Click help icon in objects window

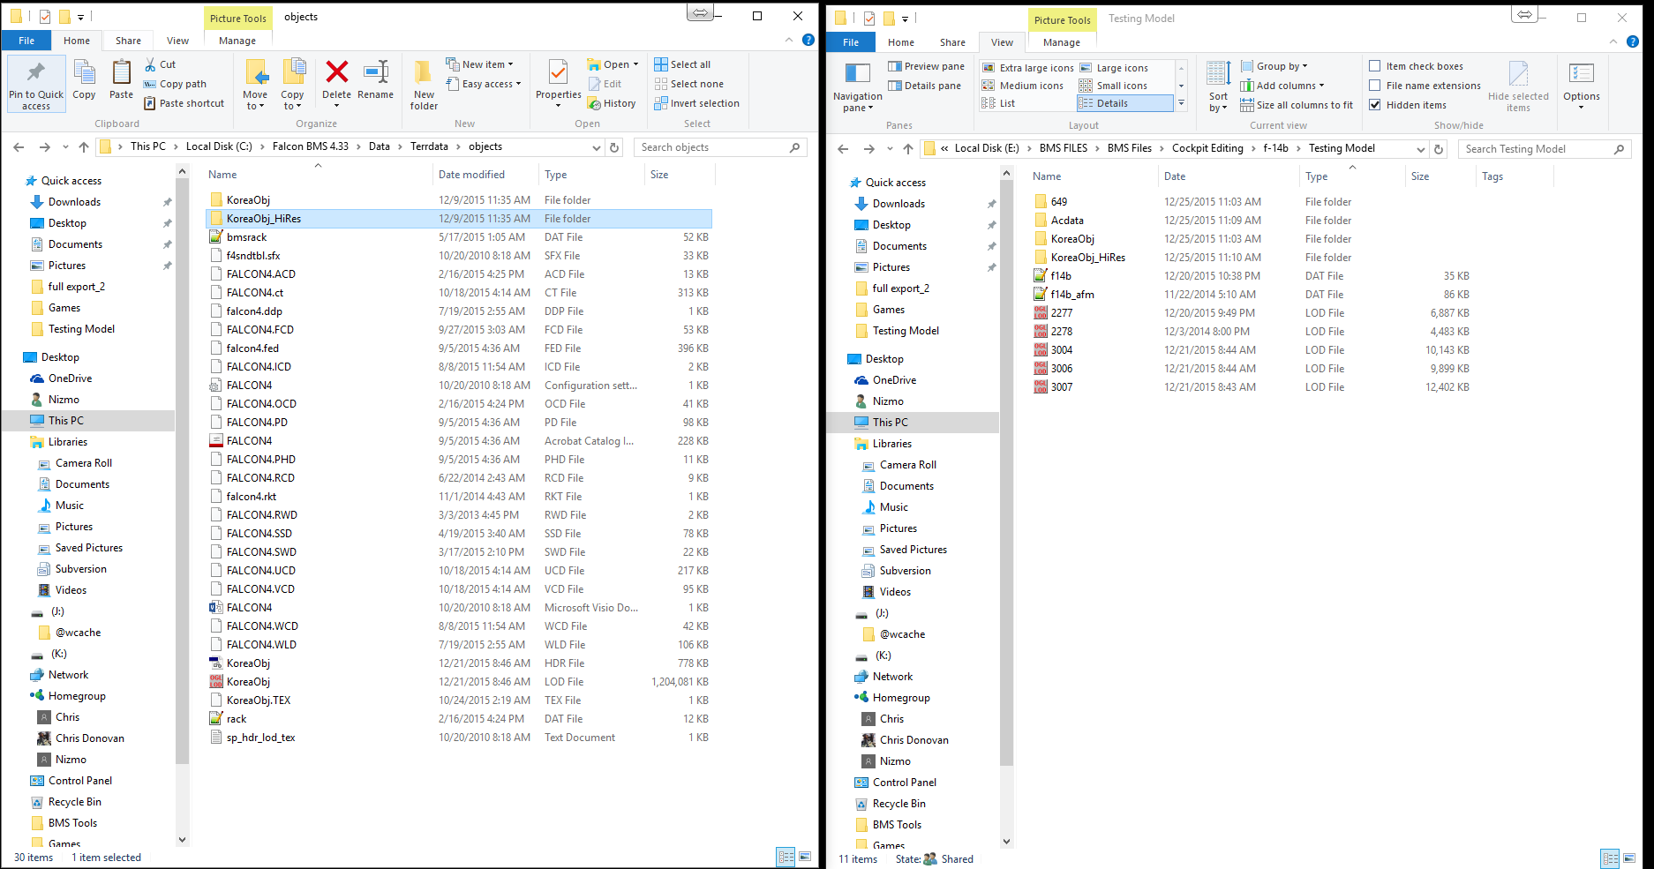coord(808,40)
